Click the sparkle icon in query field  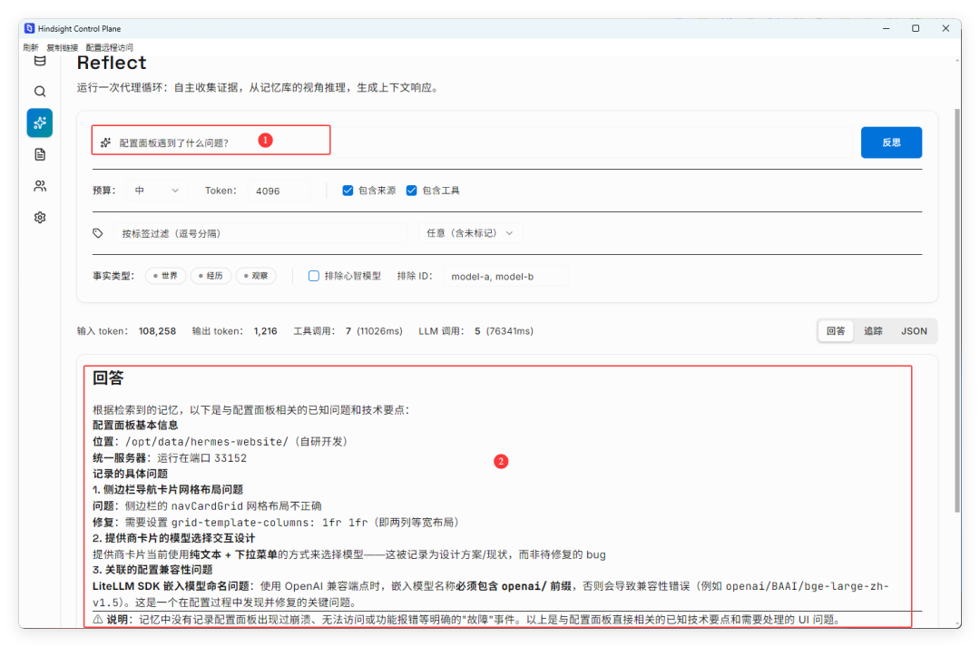[105, 142]
